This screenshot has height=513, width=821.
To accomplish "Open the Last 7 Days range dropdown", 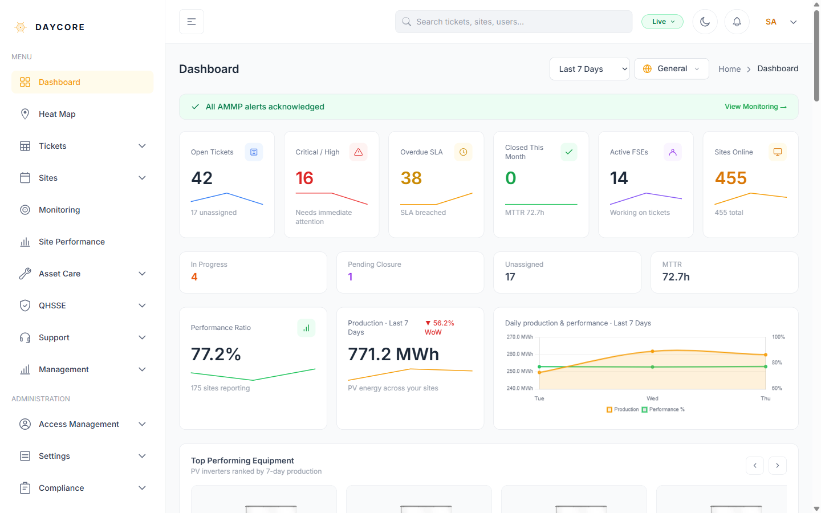I will pyautogui.click(x=590, y=69).
